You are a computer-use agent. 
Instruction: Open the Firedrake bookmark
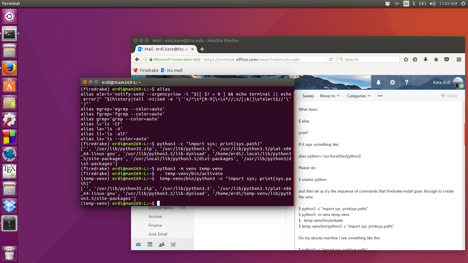[146, 70]
